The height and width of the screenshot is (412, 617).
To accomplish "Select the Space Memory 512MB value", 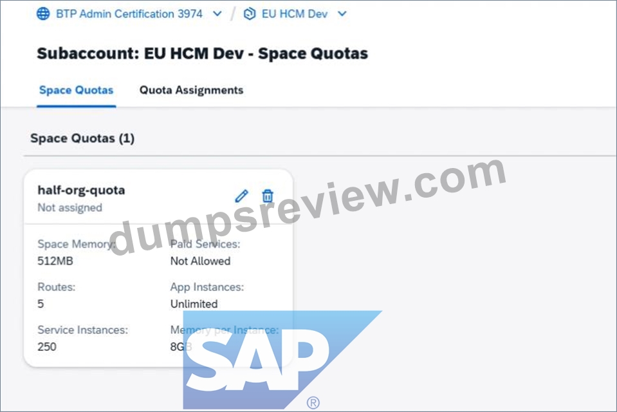I will coord(55,261).
